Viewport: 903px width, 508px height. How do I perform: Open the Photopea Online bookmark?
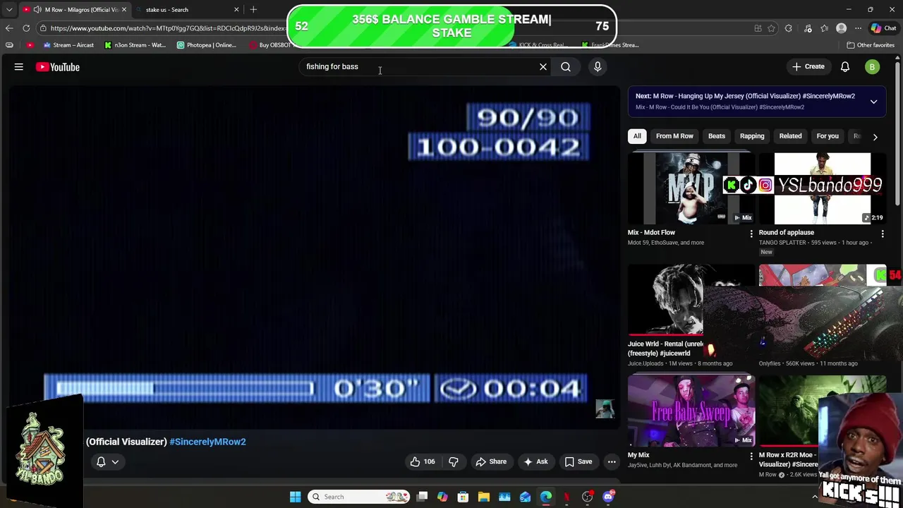click(207, 45)
